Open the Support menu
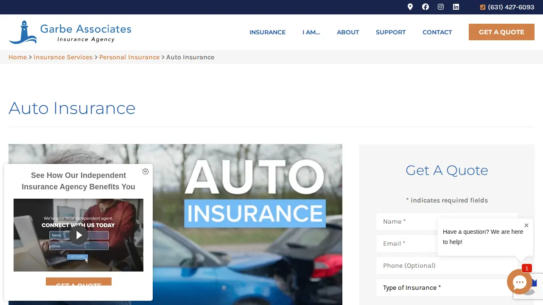Image resolution: width=543 pixels, height=305 pixels. pyautogui.click(x=391, y=32)
